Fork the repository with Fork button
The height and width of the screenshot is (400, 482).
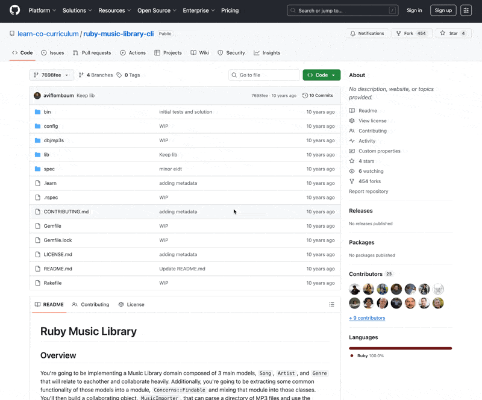pos(412,33)
